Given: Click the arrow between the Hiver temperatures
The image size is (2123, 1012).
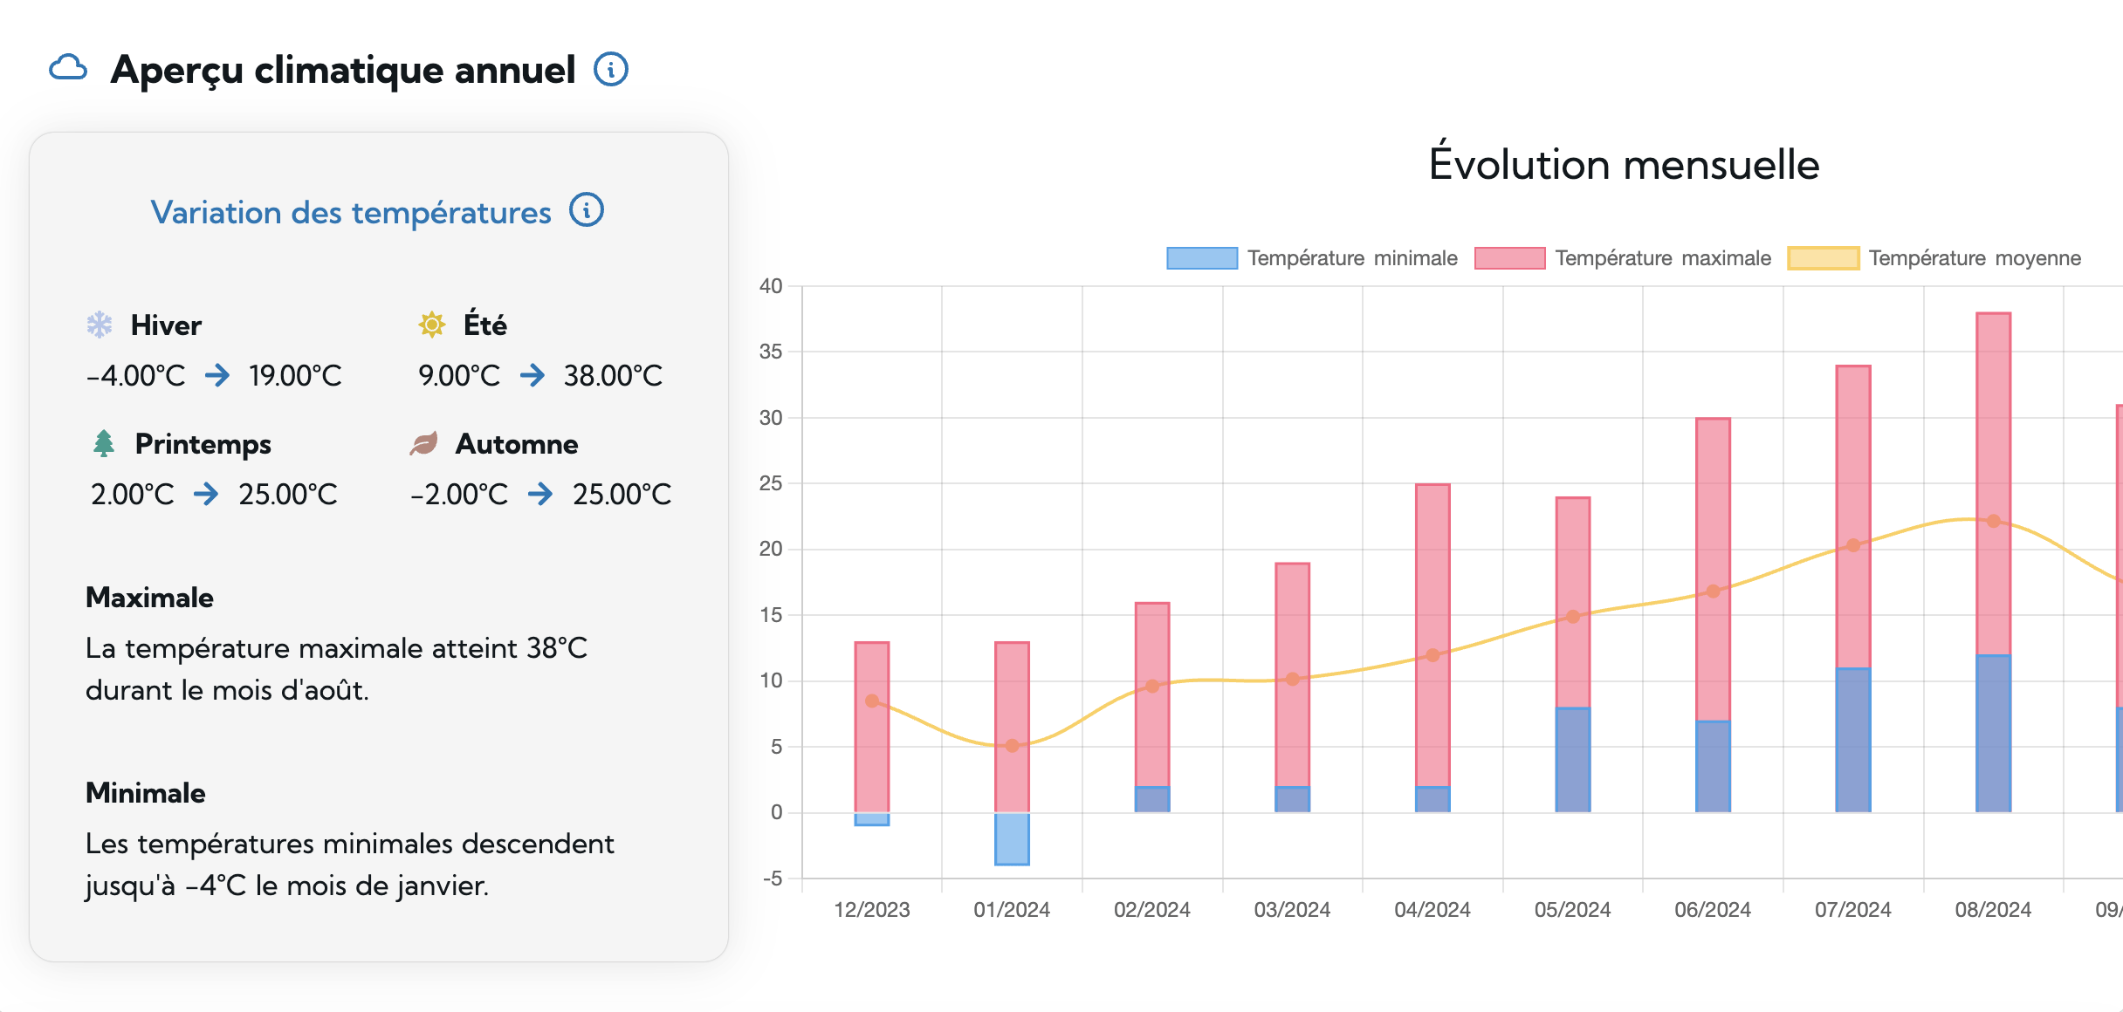Looking at the screenshot, I should click(219, 376).
